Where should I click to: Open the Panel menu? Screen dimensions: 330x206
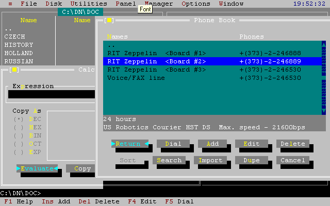pyautogui.click(x=126, y=4)
